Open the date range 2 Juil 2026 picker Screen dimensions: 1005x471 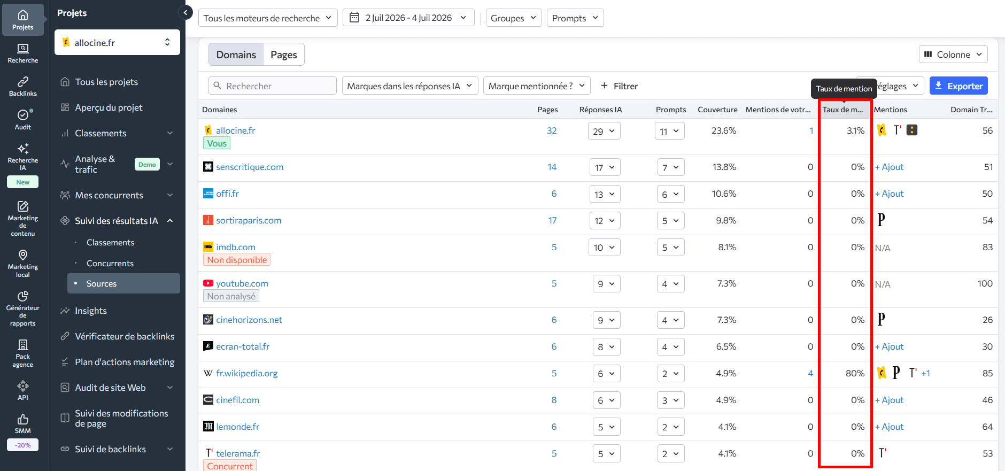coord(408,18)
